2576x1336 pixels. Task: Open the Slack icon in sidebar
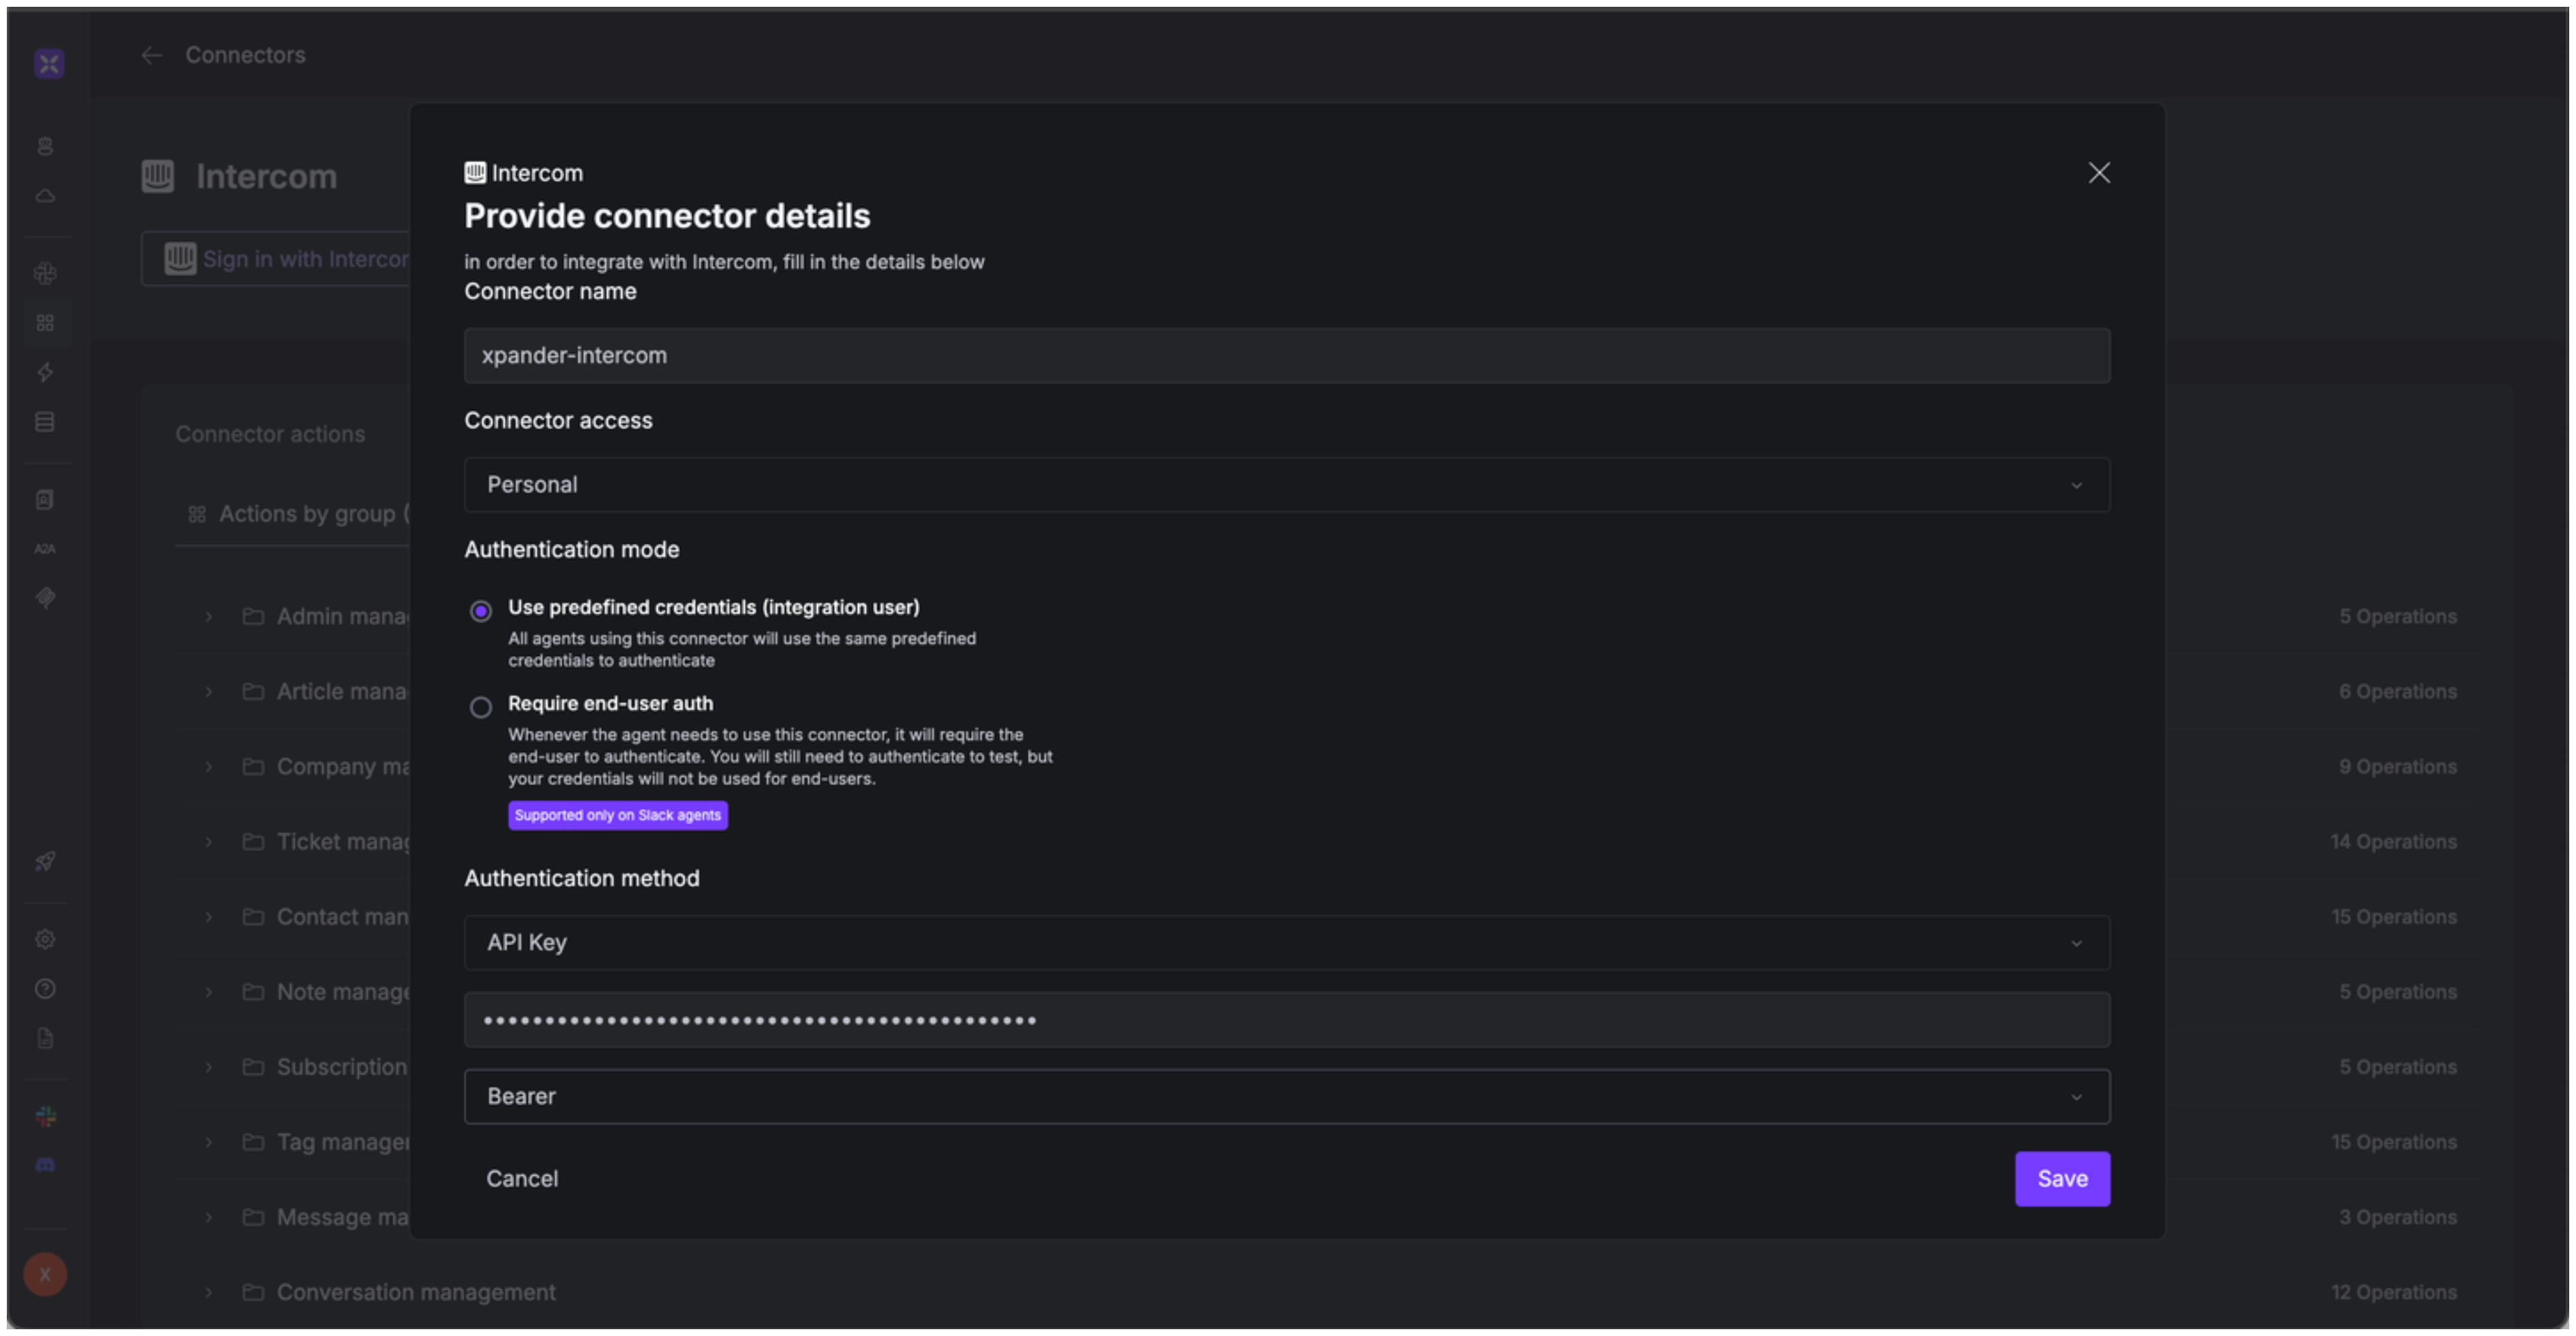[x=45, y=1116]
